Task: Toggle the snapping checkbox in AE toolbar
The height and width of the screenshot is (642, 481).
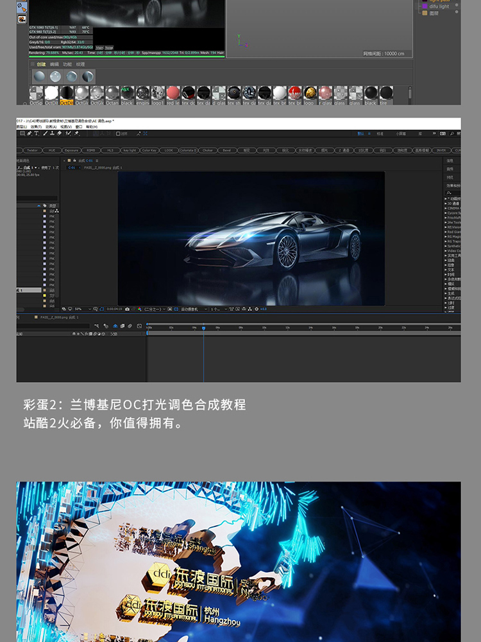Action: click(x=118, y=134)
